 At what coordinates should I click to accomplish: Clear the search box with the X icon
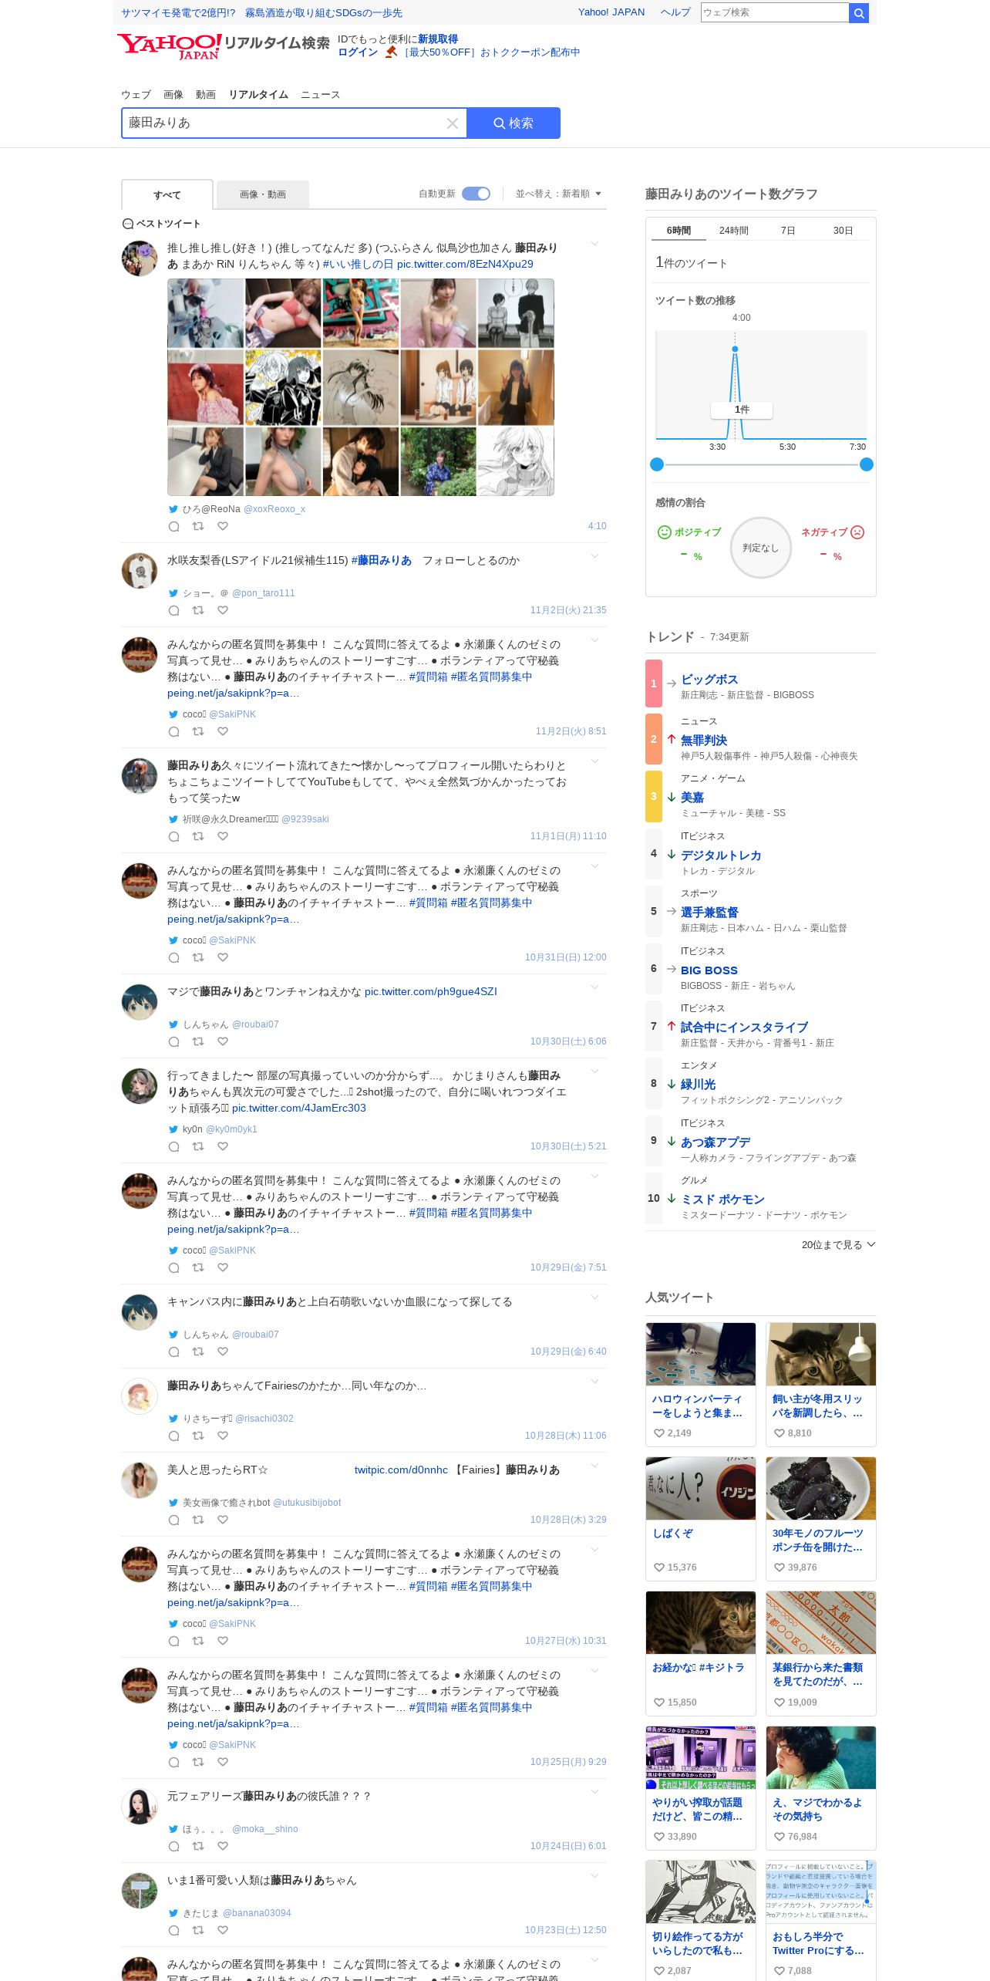(x=453, y=123)
